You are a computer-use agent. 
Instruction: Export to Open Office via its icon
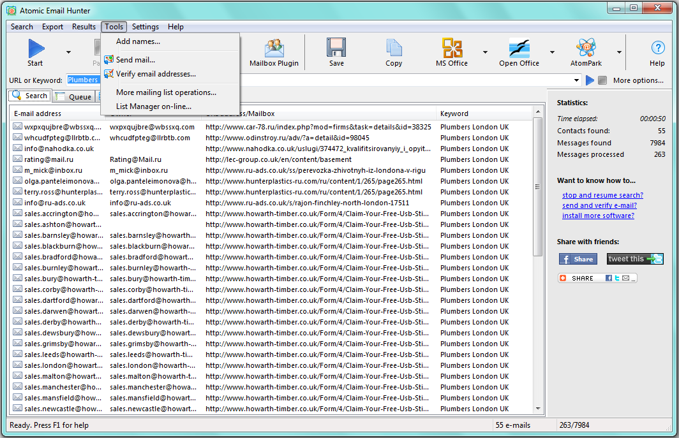(x=519, y=48)
